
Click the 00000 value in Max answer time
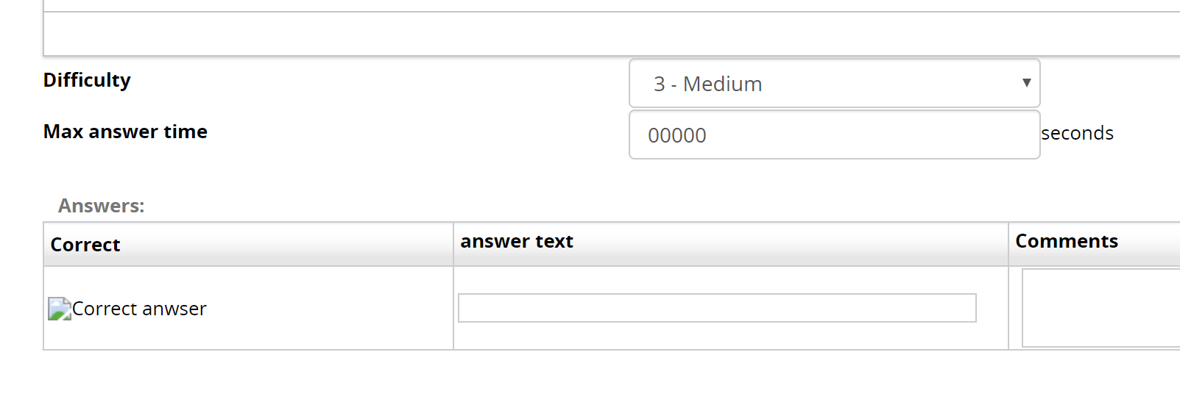677,136
